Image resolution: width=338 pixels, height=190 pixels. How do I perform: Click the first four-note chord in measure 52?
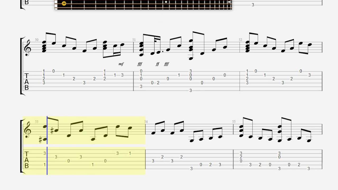[x=248, y=46]
